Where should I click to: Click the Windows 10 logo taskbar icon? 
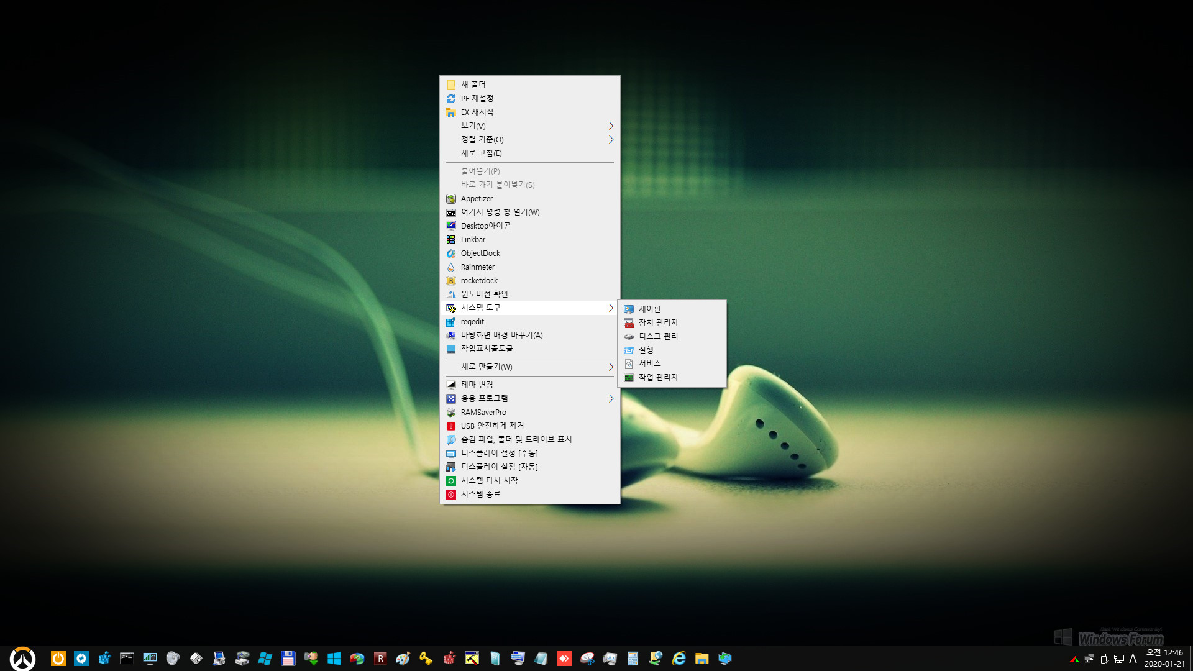[x=334, y=659]
